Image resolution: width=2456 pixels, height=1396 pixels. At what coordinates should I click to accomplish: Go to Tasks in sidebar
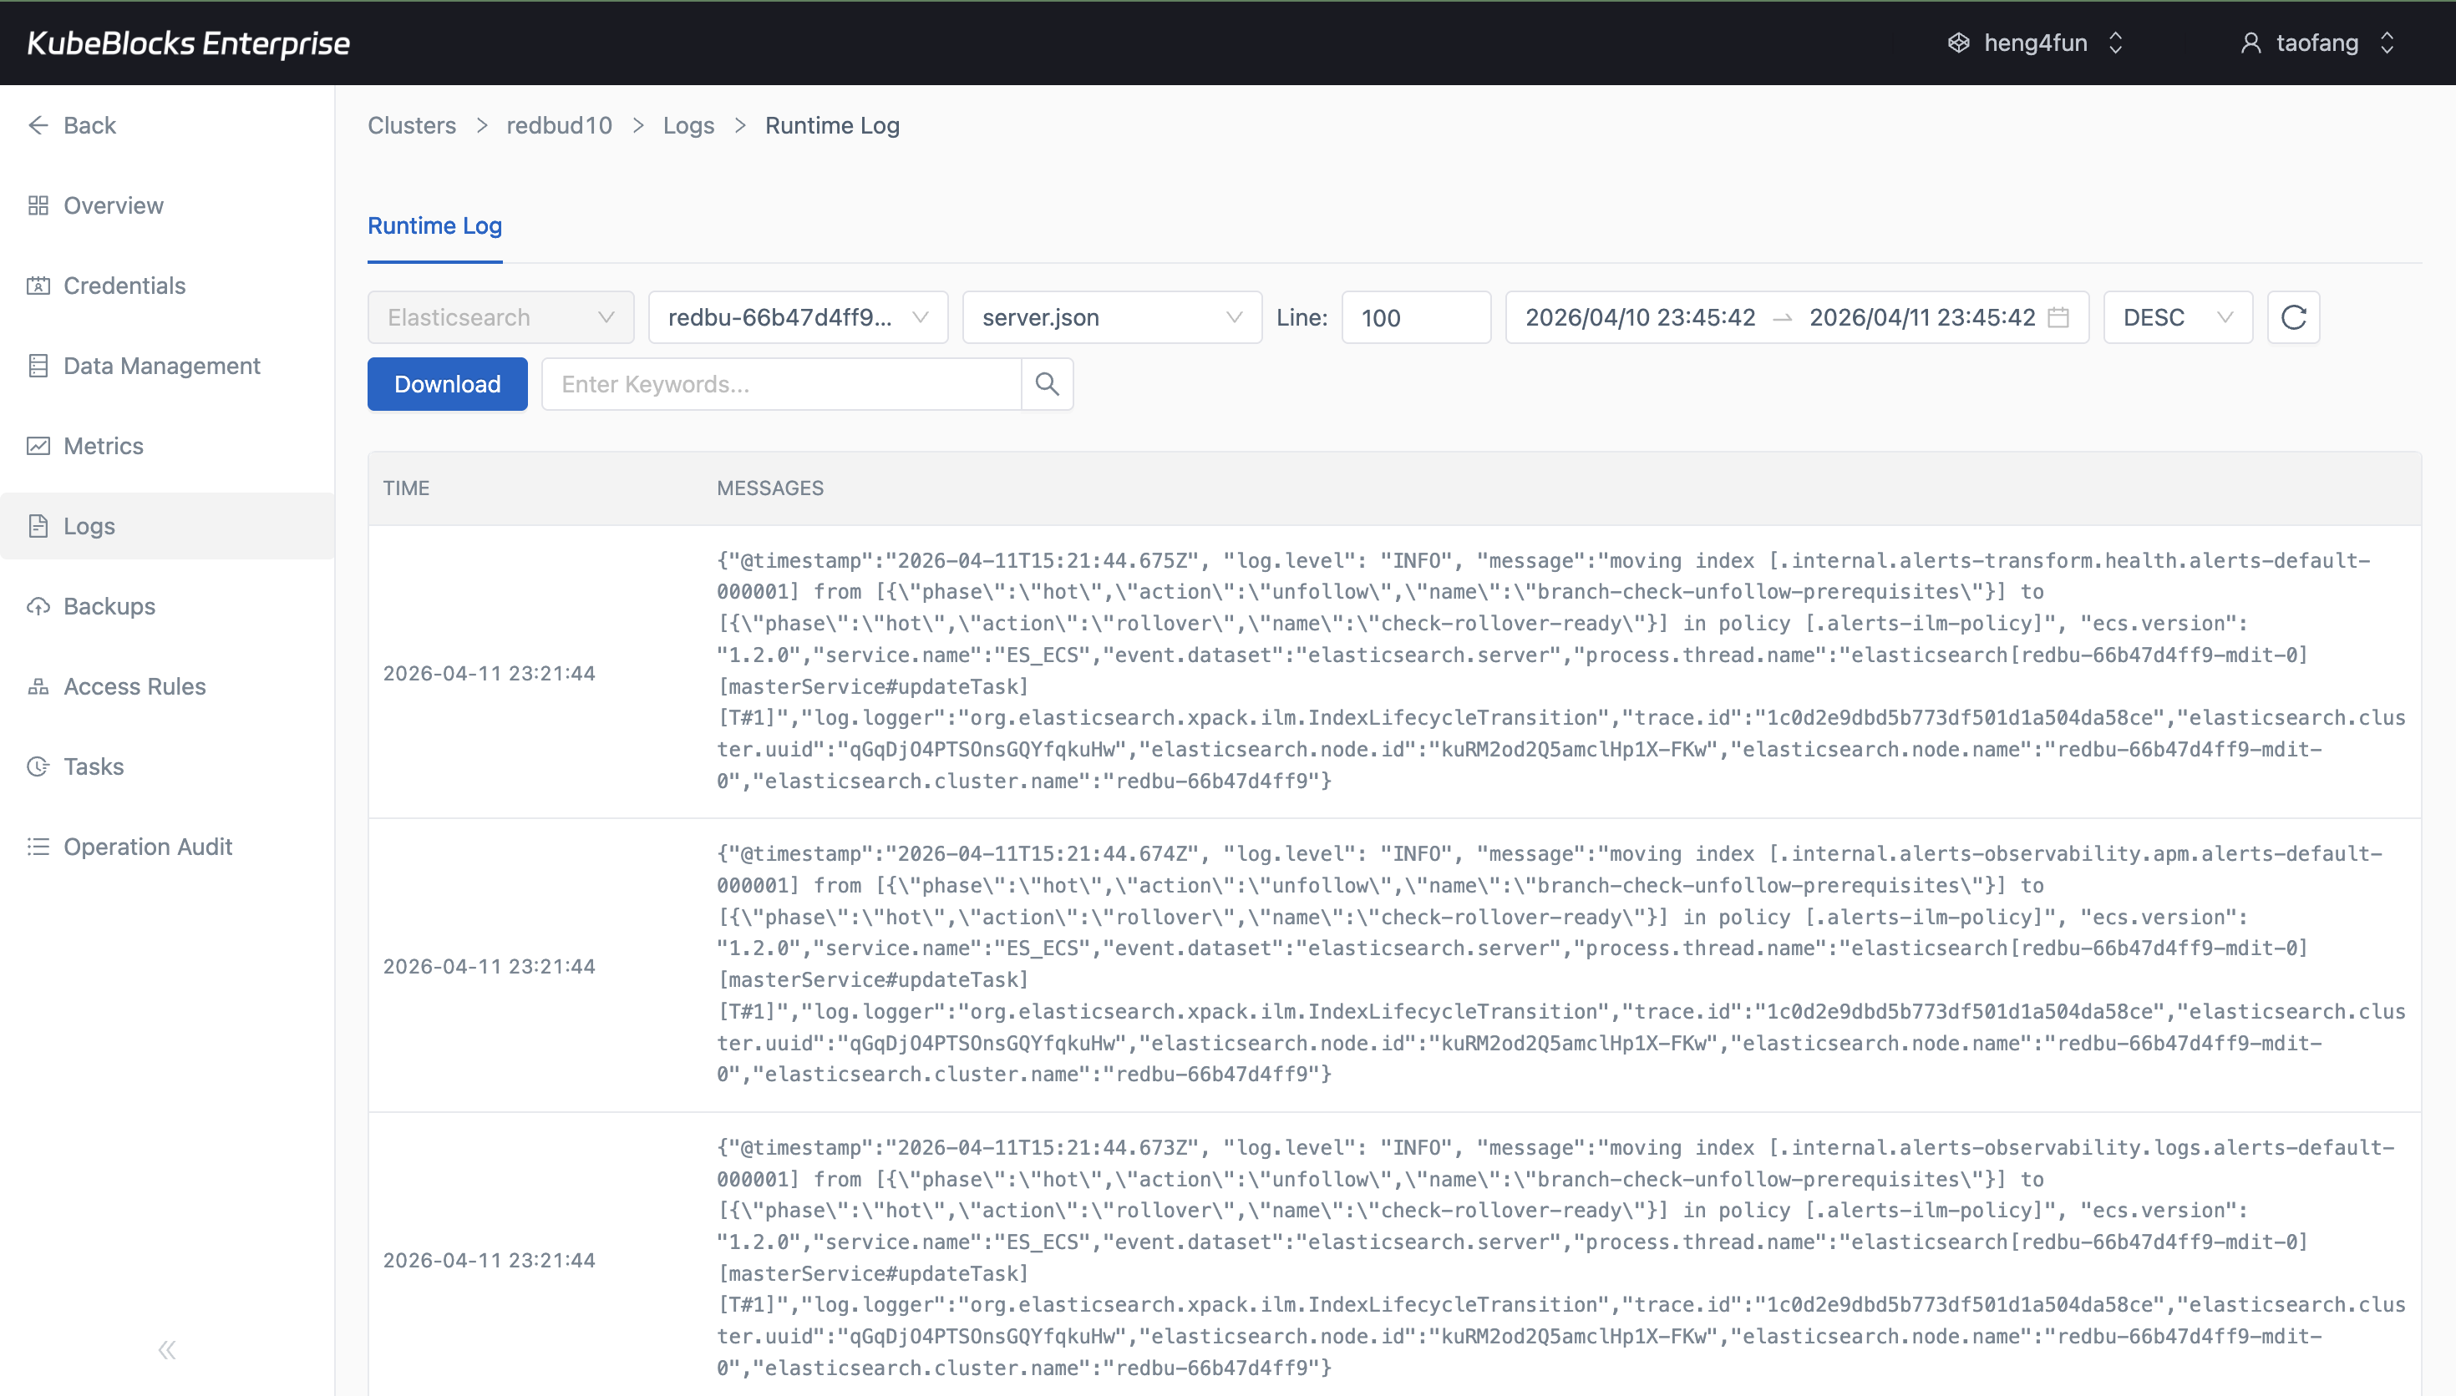tap(167, 766)
